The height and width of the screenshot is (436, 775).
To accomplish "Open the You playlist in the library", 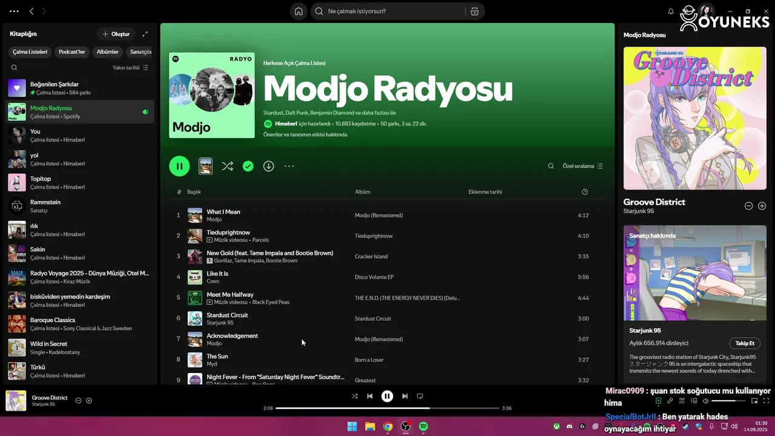I will point(81,136).
